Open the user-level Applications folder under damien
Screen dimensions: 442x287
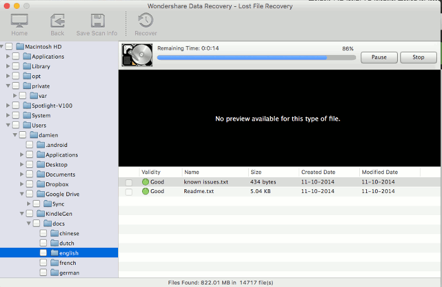(62, 155)
